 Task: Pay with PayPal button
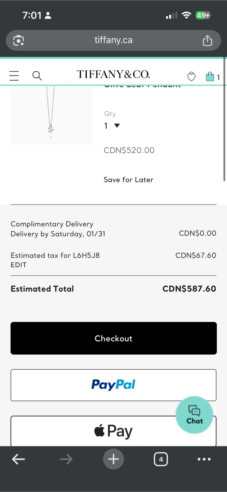click(114, 385)
